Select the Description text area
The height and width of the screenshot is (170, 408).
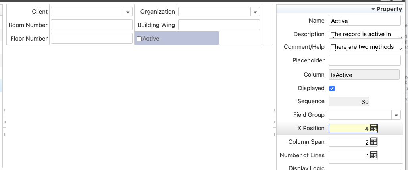click(x=365, y=34)
